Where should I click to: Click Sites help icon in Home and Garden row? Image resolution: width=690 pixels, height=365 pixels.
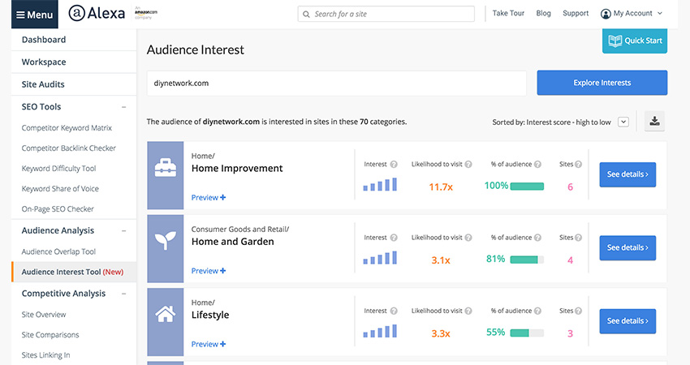point(578,238)
